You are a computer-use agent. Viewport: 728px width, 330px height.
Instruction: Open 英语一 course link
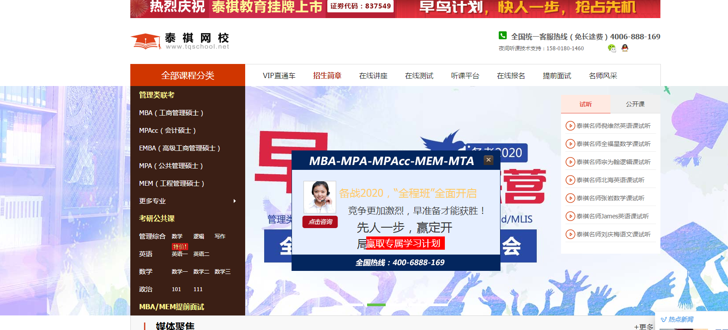180,254
